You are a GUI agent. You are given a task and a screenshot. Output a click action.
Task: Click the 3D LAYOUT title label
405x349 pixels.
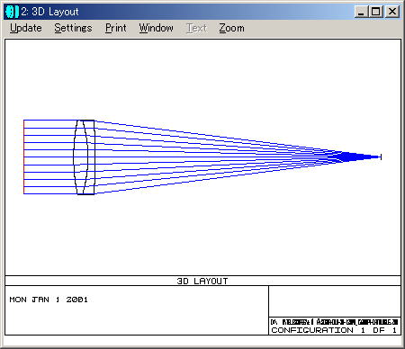[202, 281]
